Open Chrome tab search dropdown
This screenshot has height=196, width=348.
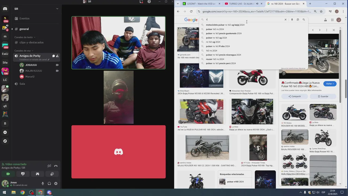point(178,4)
